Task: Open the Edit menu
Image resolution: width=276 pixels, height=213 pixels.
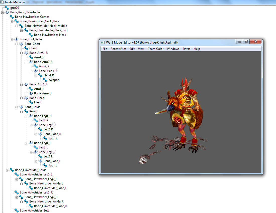Action: coord(132,49)
